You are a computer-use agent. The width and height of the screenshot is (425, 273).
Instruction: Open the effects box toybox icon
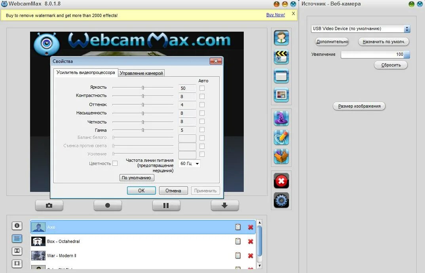281,156
